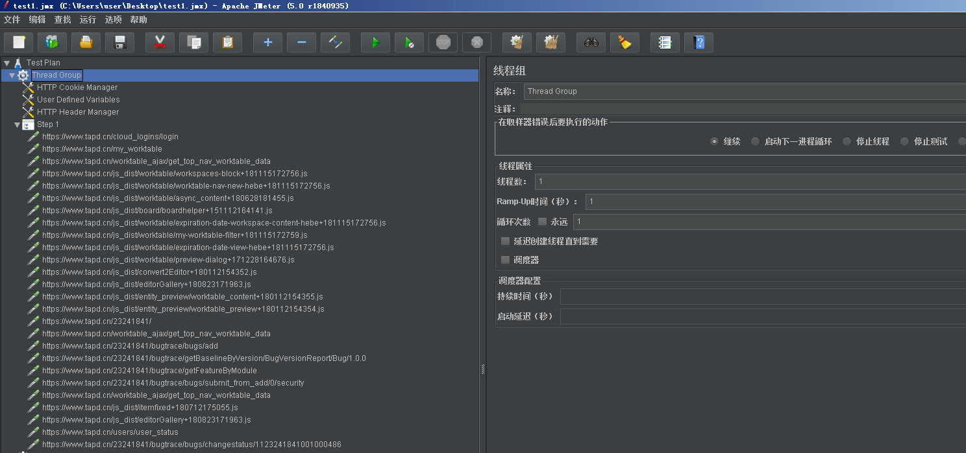
Task: Clear results with the single broom icon
Action: (x=517, y=43)
